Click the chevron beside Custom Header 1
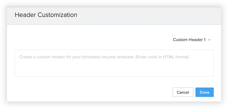Screen dimensions: 228x109 [x=209, y=40]
